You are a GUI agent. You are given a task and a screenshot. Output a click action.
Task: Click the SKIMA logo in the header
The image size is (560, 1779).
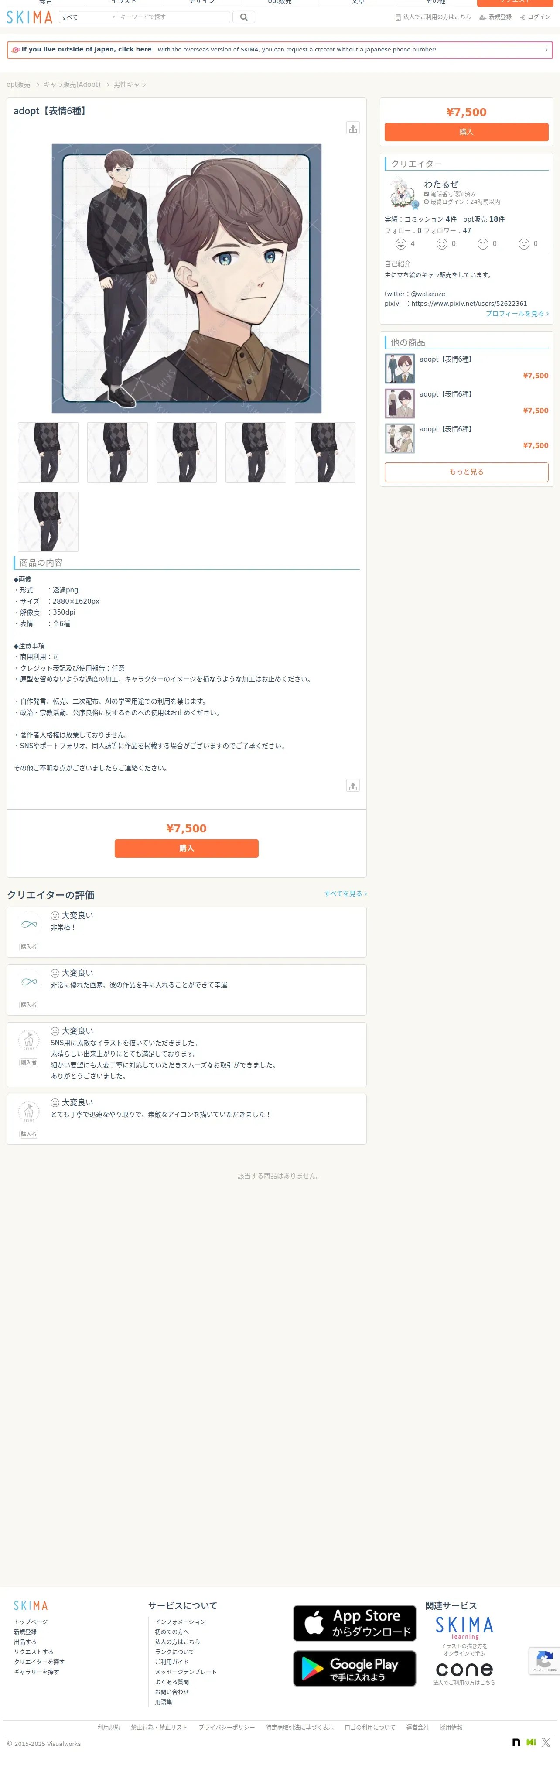pyautogui.click(x=29, y=17)
